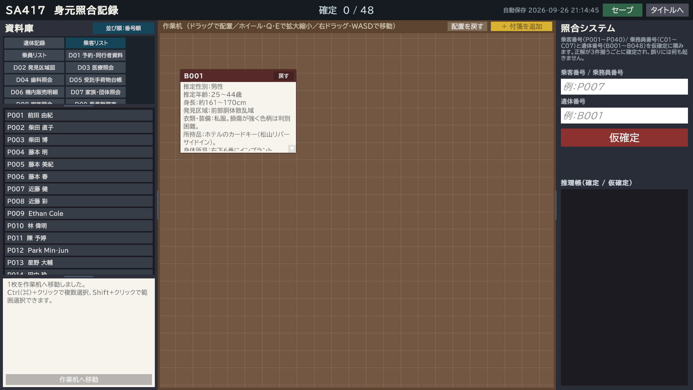Screen dimensions: 693x390
Task: Save the game with セーブ
Action: click(622, 10)
